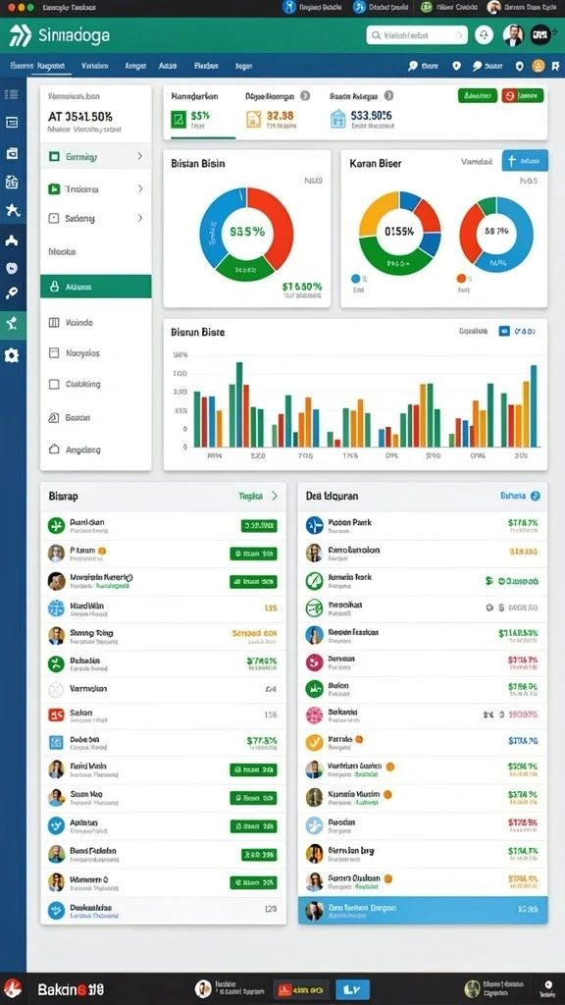Click the star icon in the left rail
Screen dimensions: 565x1005
12,210
